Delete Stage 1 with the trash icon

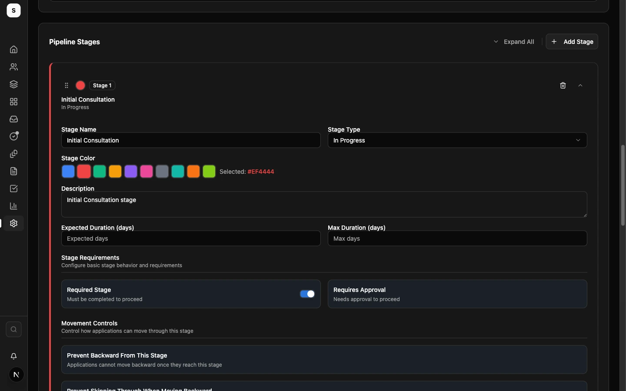click(x=563, y=86)
